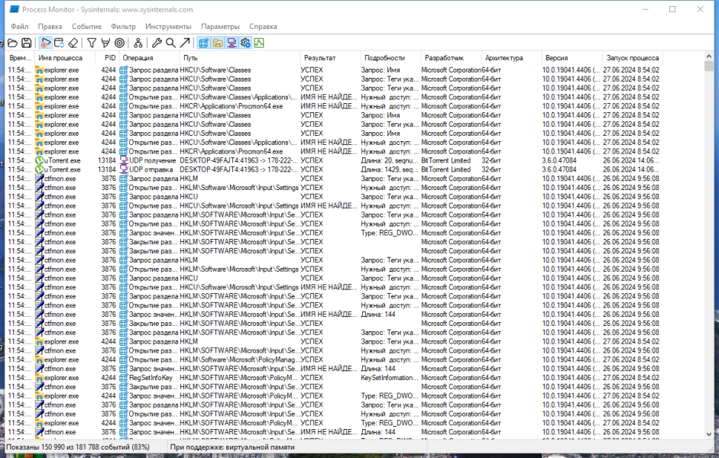The height and width of the screenshot is (458, 719).
Task: Click the Разработчик column header
Action: (x=452, y=58)
